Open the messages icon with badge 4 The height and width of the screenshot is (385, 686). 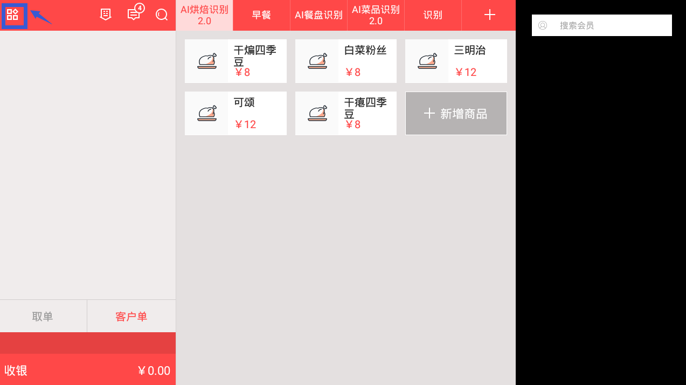(x=135, y=13)
